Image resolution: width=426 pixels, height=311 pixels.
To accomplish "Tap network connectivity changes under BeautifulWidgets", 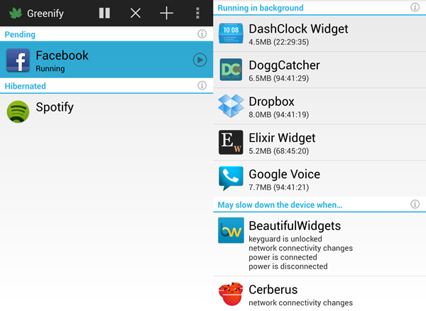I will [x=300, y=249].
